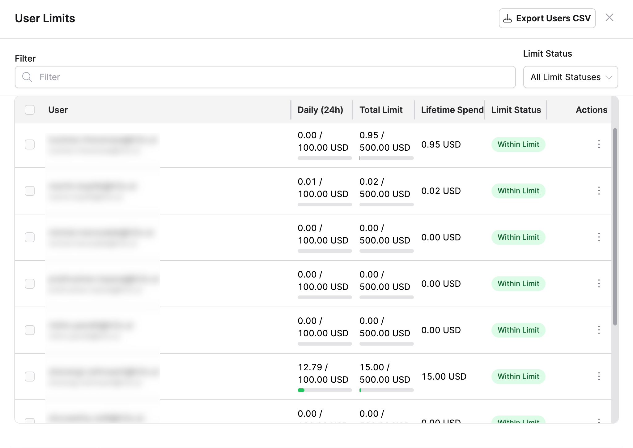The width and height of the screenshot is (633, 448).
Task: Click daily progress bar for 12.79 row
Action: pos(325,390)
